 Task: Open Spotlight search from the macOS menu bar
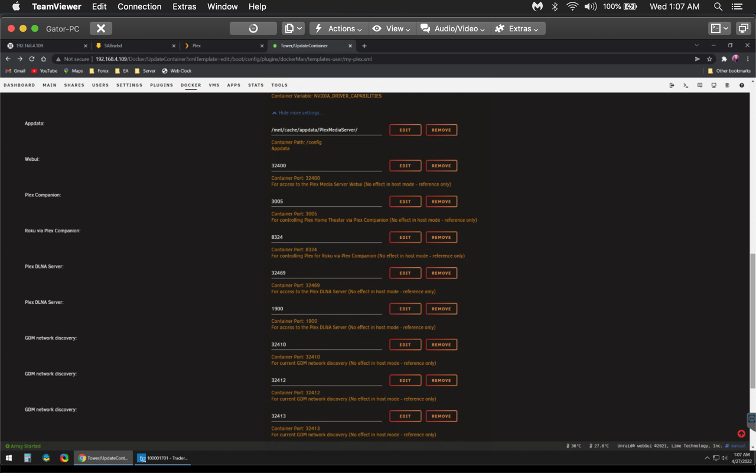pyautogui.click(x=718, y=7)
